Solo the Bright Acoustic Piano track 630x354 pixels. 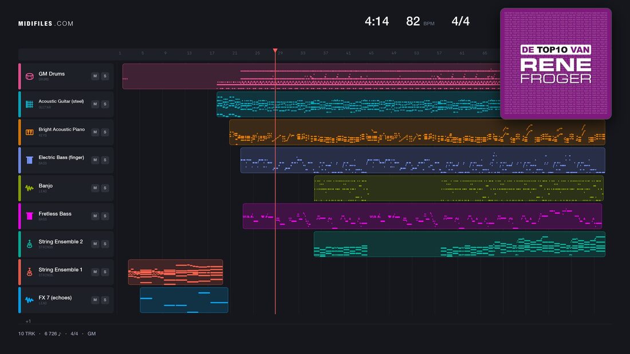105,132
